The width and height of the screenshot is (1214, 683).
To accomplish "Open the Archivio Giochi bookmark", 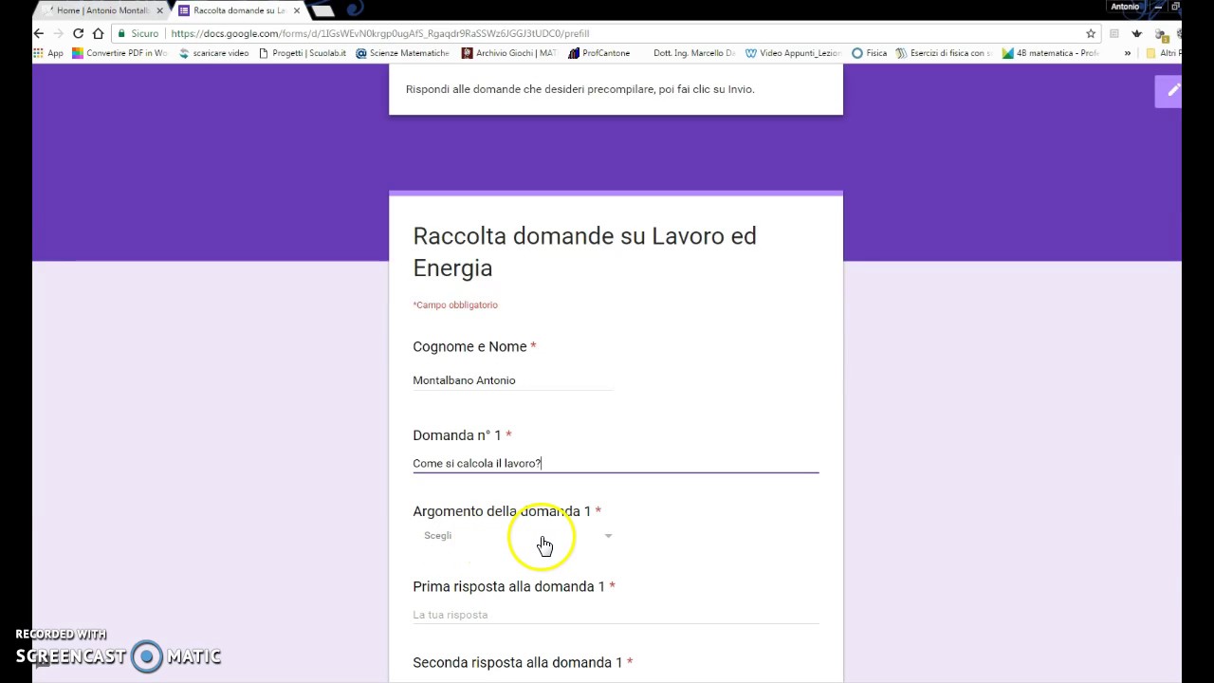I will tap(509, 53).
